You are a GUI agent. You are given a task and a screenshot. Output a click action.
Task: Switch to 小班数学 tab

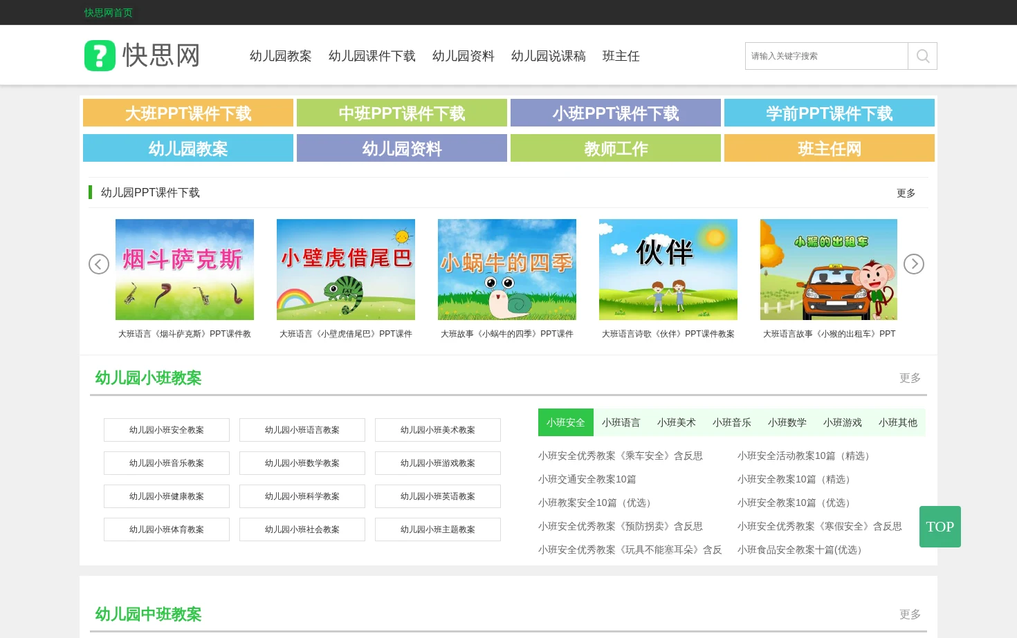click(787, 422)
